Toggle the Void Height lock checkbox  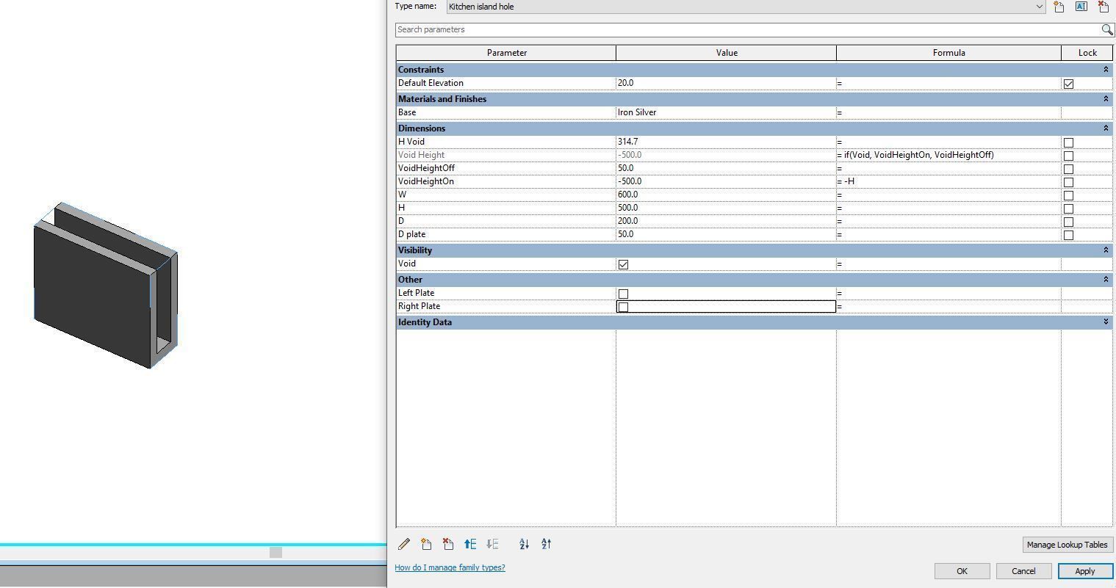tap(1068, 156)
